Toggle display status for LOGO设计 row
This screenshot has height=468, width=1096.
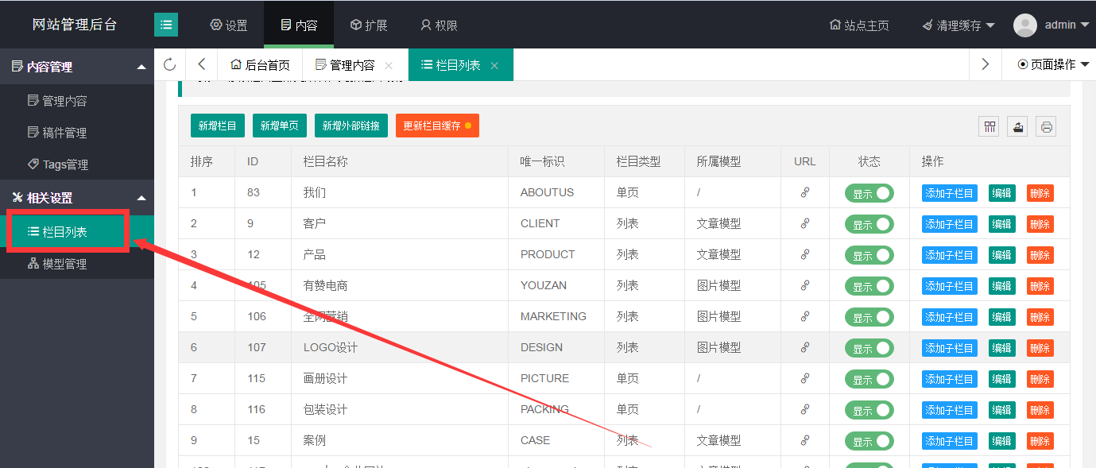pyautogui.click(x=869, y=348)
